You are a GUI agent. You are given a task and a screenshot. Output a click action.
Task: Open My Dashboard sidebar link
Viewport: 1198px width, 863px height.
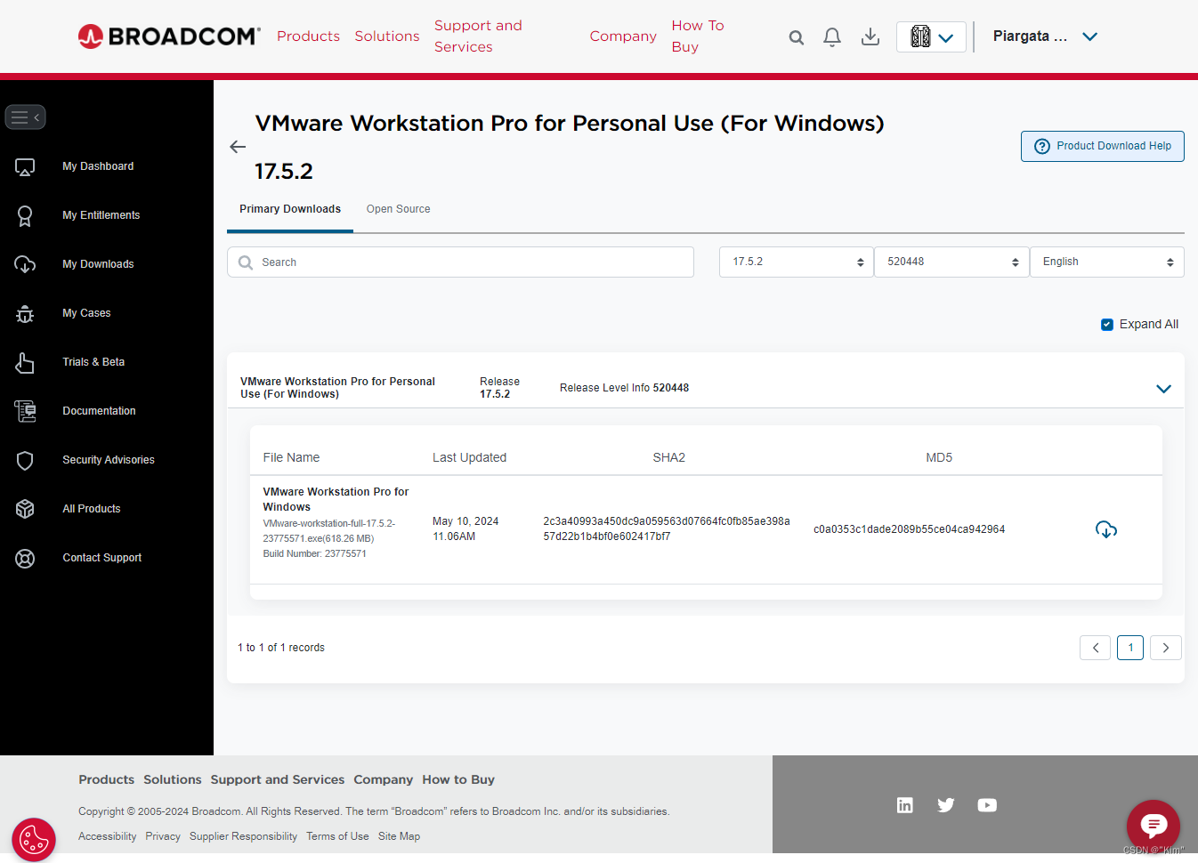[x=98, y=166]
